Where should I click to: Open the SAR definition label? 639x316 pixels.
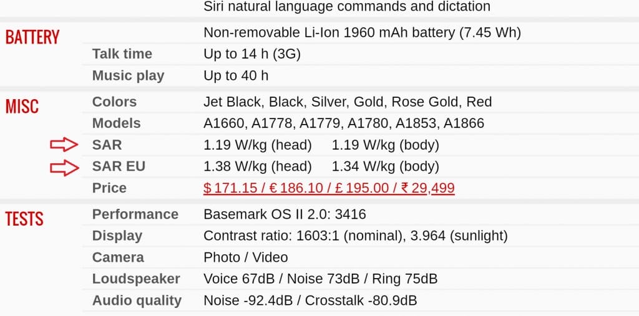(x=107, y=145)
